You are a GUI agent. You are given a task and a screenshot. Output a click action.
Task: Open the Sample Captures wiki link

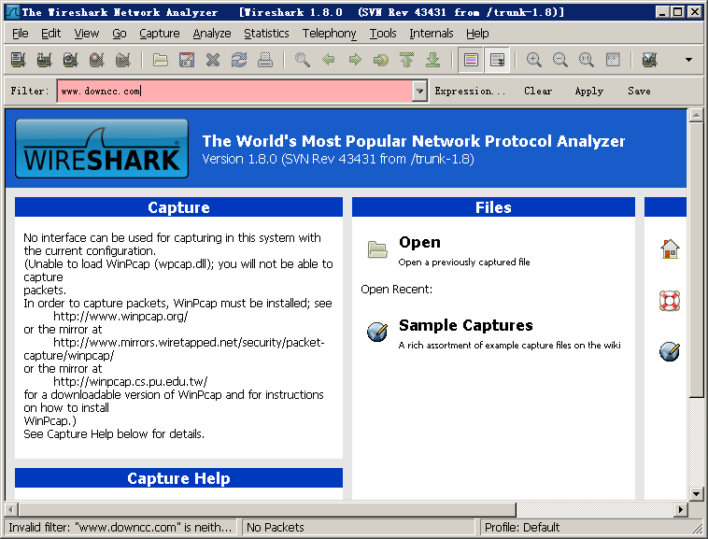(465, 325)
